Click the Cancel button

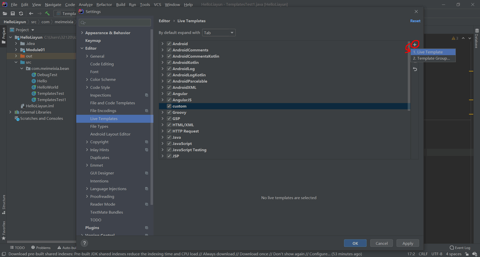click(x=381, y=243)
